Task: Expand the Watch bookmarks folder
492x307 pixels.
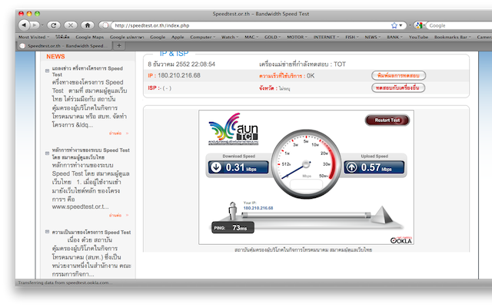Action: [x=230, y=37]
